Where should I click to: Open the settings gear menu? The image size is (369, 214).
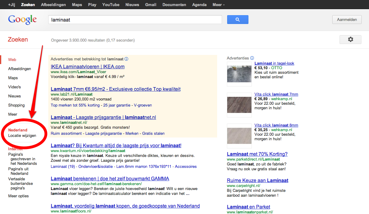pyautogui.click(x=350, y=39)
